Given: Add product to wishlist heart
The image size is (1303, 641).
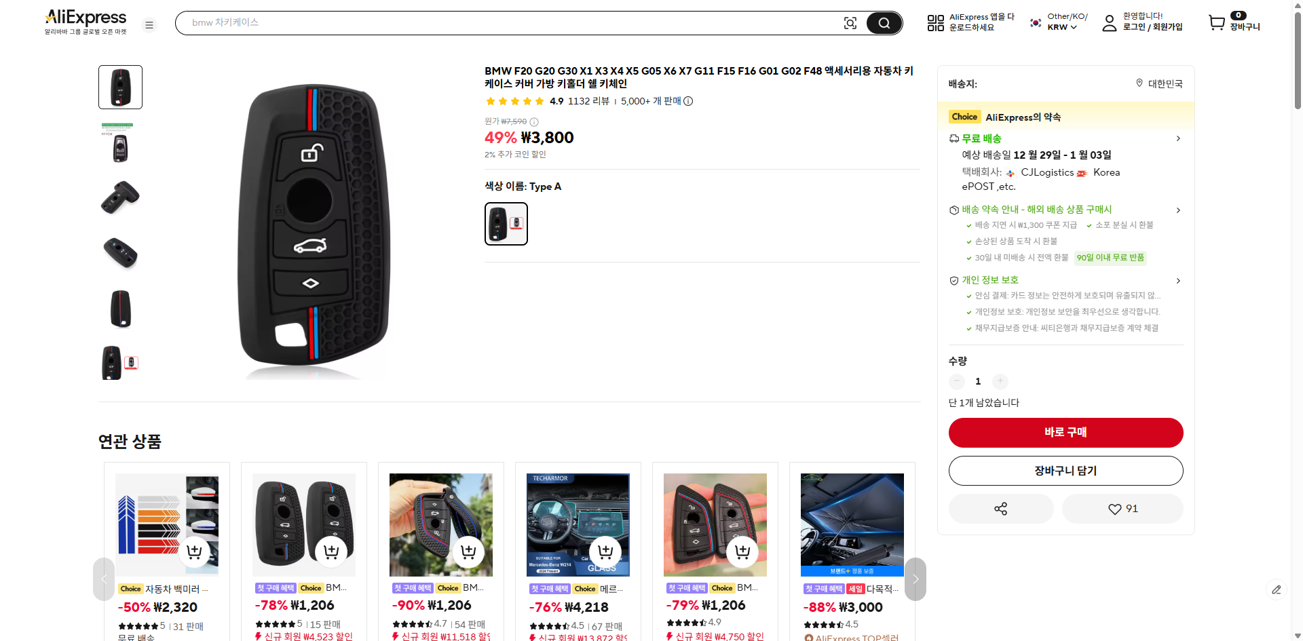Looking at the screenshot, I should [x=1122, y=509].
